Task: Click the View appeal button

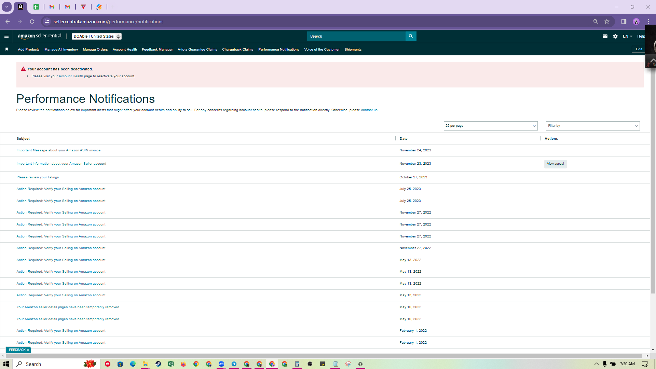Action: pos(555,164)
